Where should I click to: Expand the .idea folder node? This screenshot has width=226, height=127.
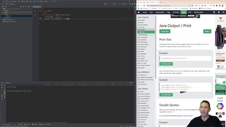(4, 11)
